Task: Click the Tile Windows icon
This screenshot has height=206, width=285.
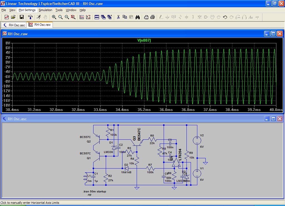Action: 97,17
